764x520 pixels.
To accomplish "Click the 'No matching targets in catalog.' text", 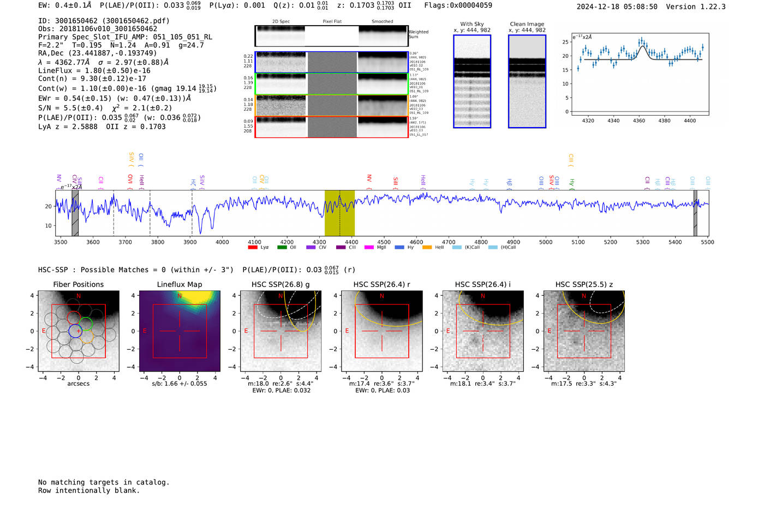I will pyautogui.click(x=104, y=482).
